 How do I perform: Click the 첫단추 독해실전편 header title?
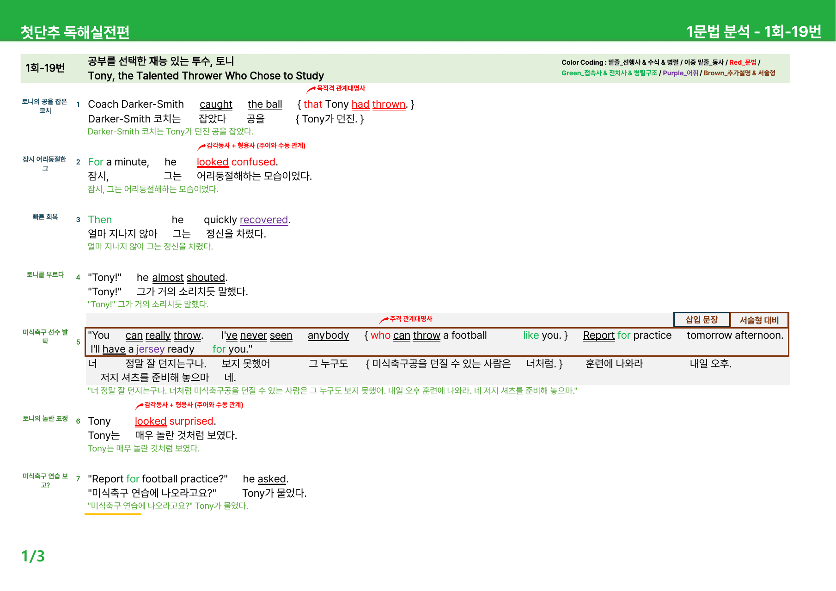pyautogui.click(x=75, y=32)
